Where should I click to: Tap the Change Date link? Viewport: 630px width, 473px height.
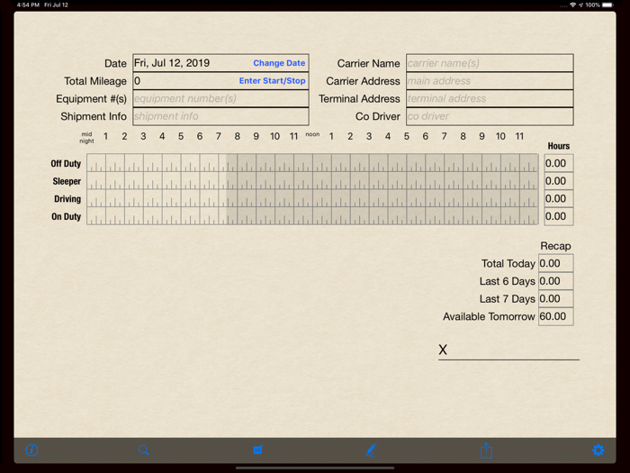279,63
